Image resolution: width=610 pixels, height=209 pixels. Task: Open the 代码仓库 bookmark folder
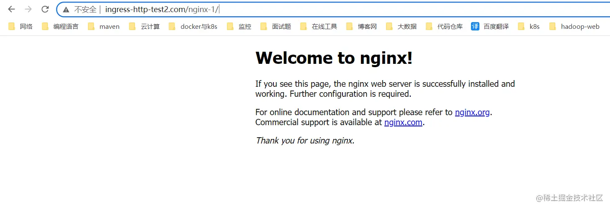click(444, 27)
